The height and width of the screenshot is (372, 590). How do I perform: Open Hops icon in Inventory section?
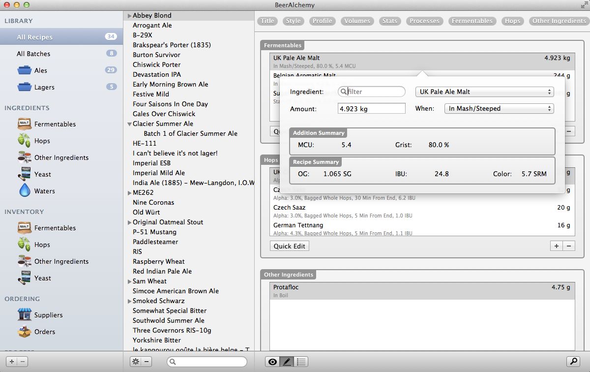[x=25, y=245]
